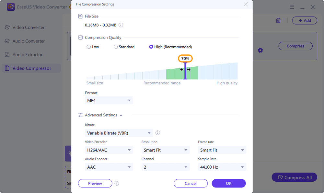Click the 70% quality slider handle
Image resolution: width=324 pixels, height=193 pixels.
tap(185, 69)
